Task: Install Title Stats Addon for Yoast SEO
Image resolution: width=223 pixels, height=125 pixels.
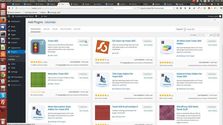Action: 147,74
